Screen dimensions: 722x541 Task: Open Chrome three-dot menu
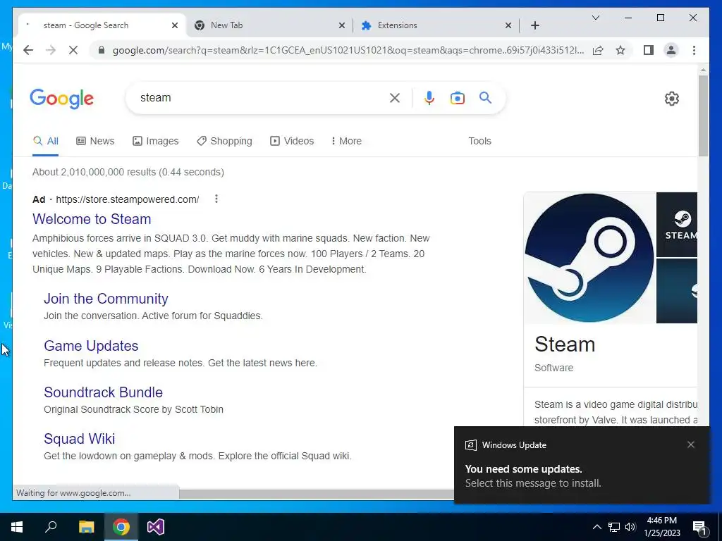[x=694, y=50]
